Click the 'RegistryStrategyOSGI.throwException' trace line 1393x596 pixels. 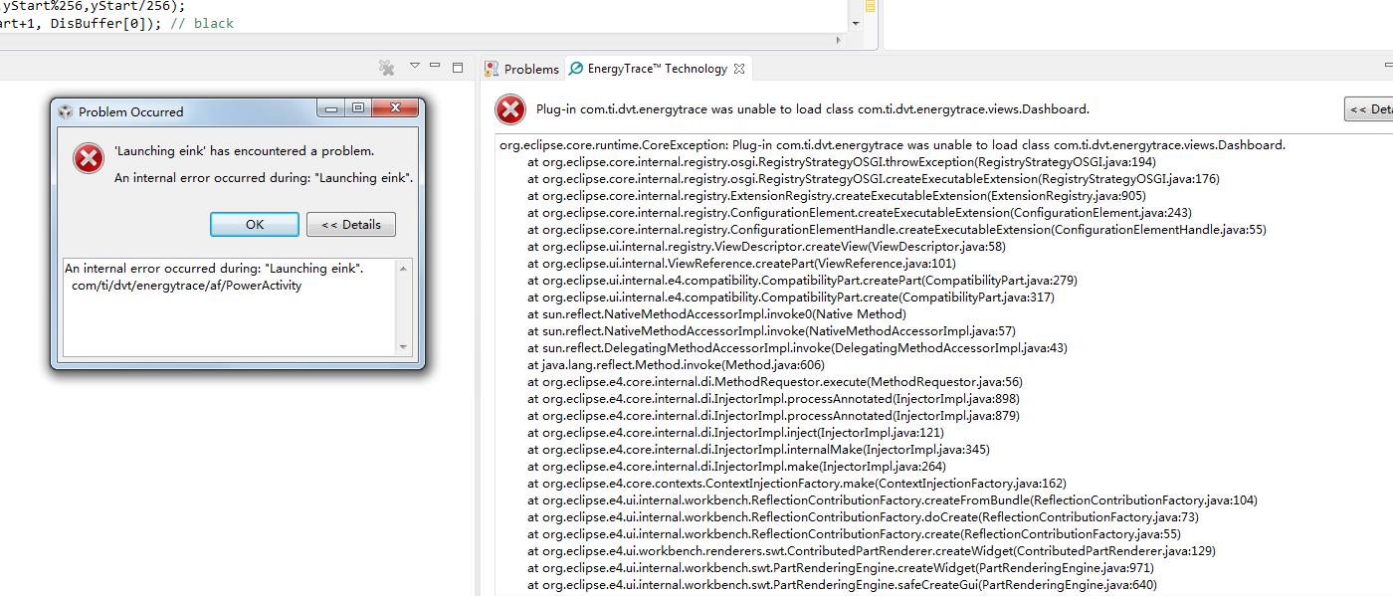coord(842,162)
